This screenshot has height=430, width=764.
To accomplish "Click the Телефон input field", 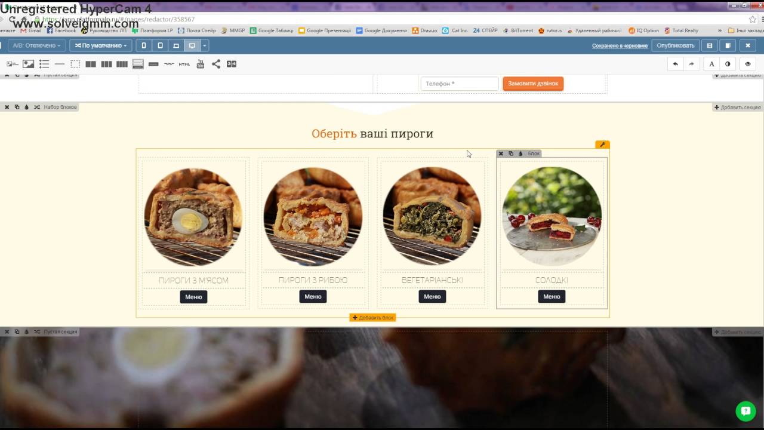I will coord(460,84).
